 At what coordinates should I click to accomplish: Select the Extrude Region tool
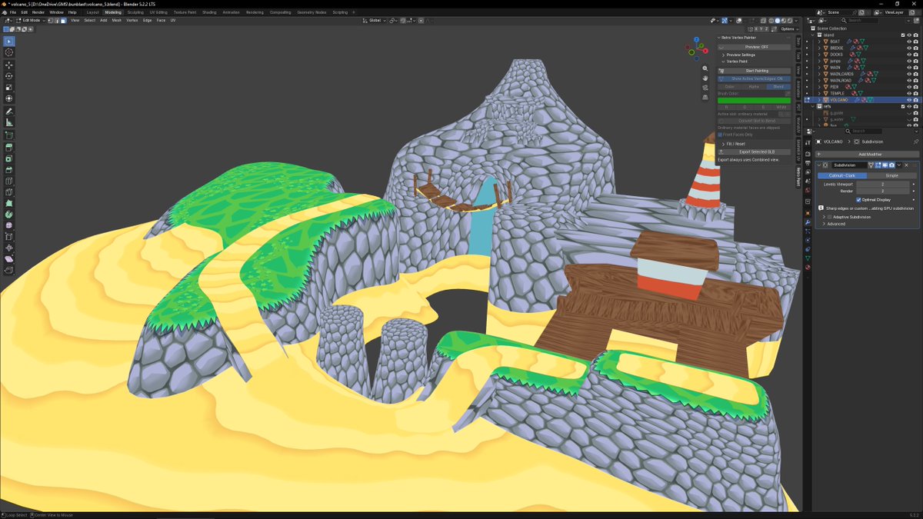(x=9, y=147)
